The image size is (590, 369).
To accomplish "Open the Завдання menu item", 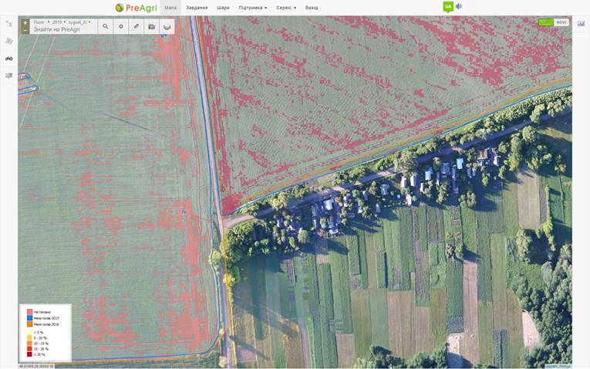I will tap(197, 8).
